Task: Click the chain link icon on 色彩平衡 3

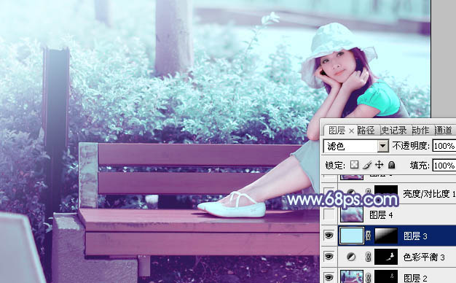Action: 368,257
